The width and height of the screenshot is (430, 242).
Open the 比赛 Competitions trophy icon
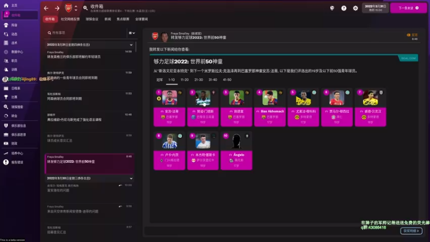click(6, 97)
